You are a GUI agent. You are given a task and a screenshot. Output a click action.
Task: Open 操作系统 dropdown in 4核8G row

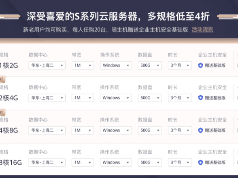[116, 130]
